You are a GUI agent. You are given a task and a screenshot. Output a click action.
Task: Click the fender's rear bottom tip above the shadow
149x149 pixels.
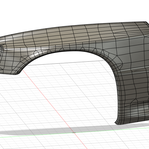117,123
